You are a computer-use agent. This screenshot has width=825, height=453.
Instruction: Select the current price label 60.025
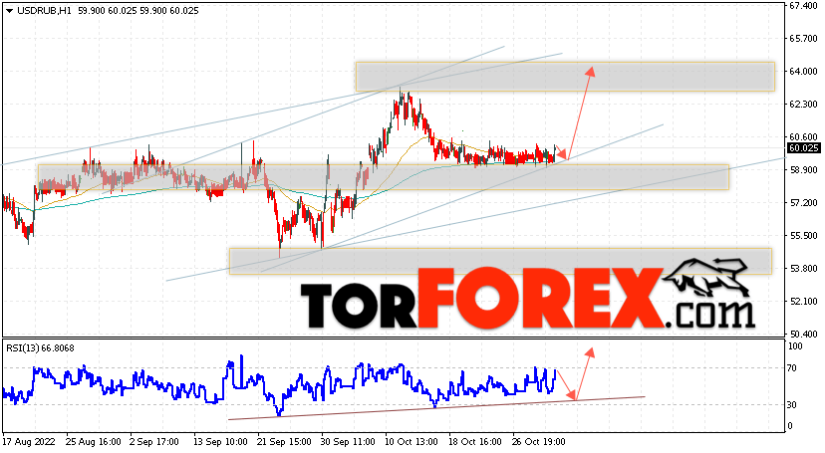click(804, 148)
